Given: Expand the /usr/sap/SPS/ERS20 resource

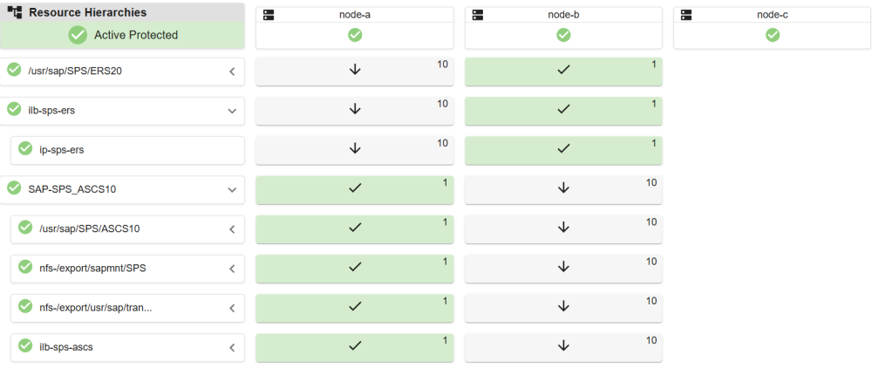Looking at the screenshot, I should tap(232, 71).
